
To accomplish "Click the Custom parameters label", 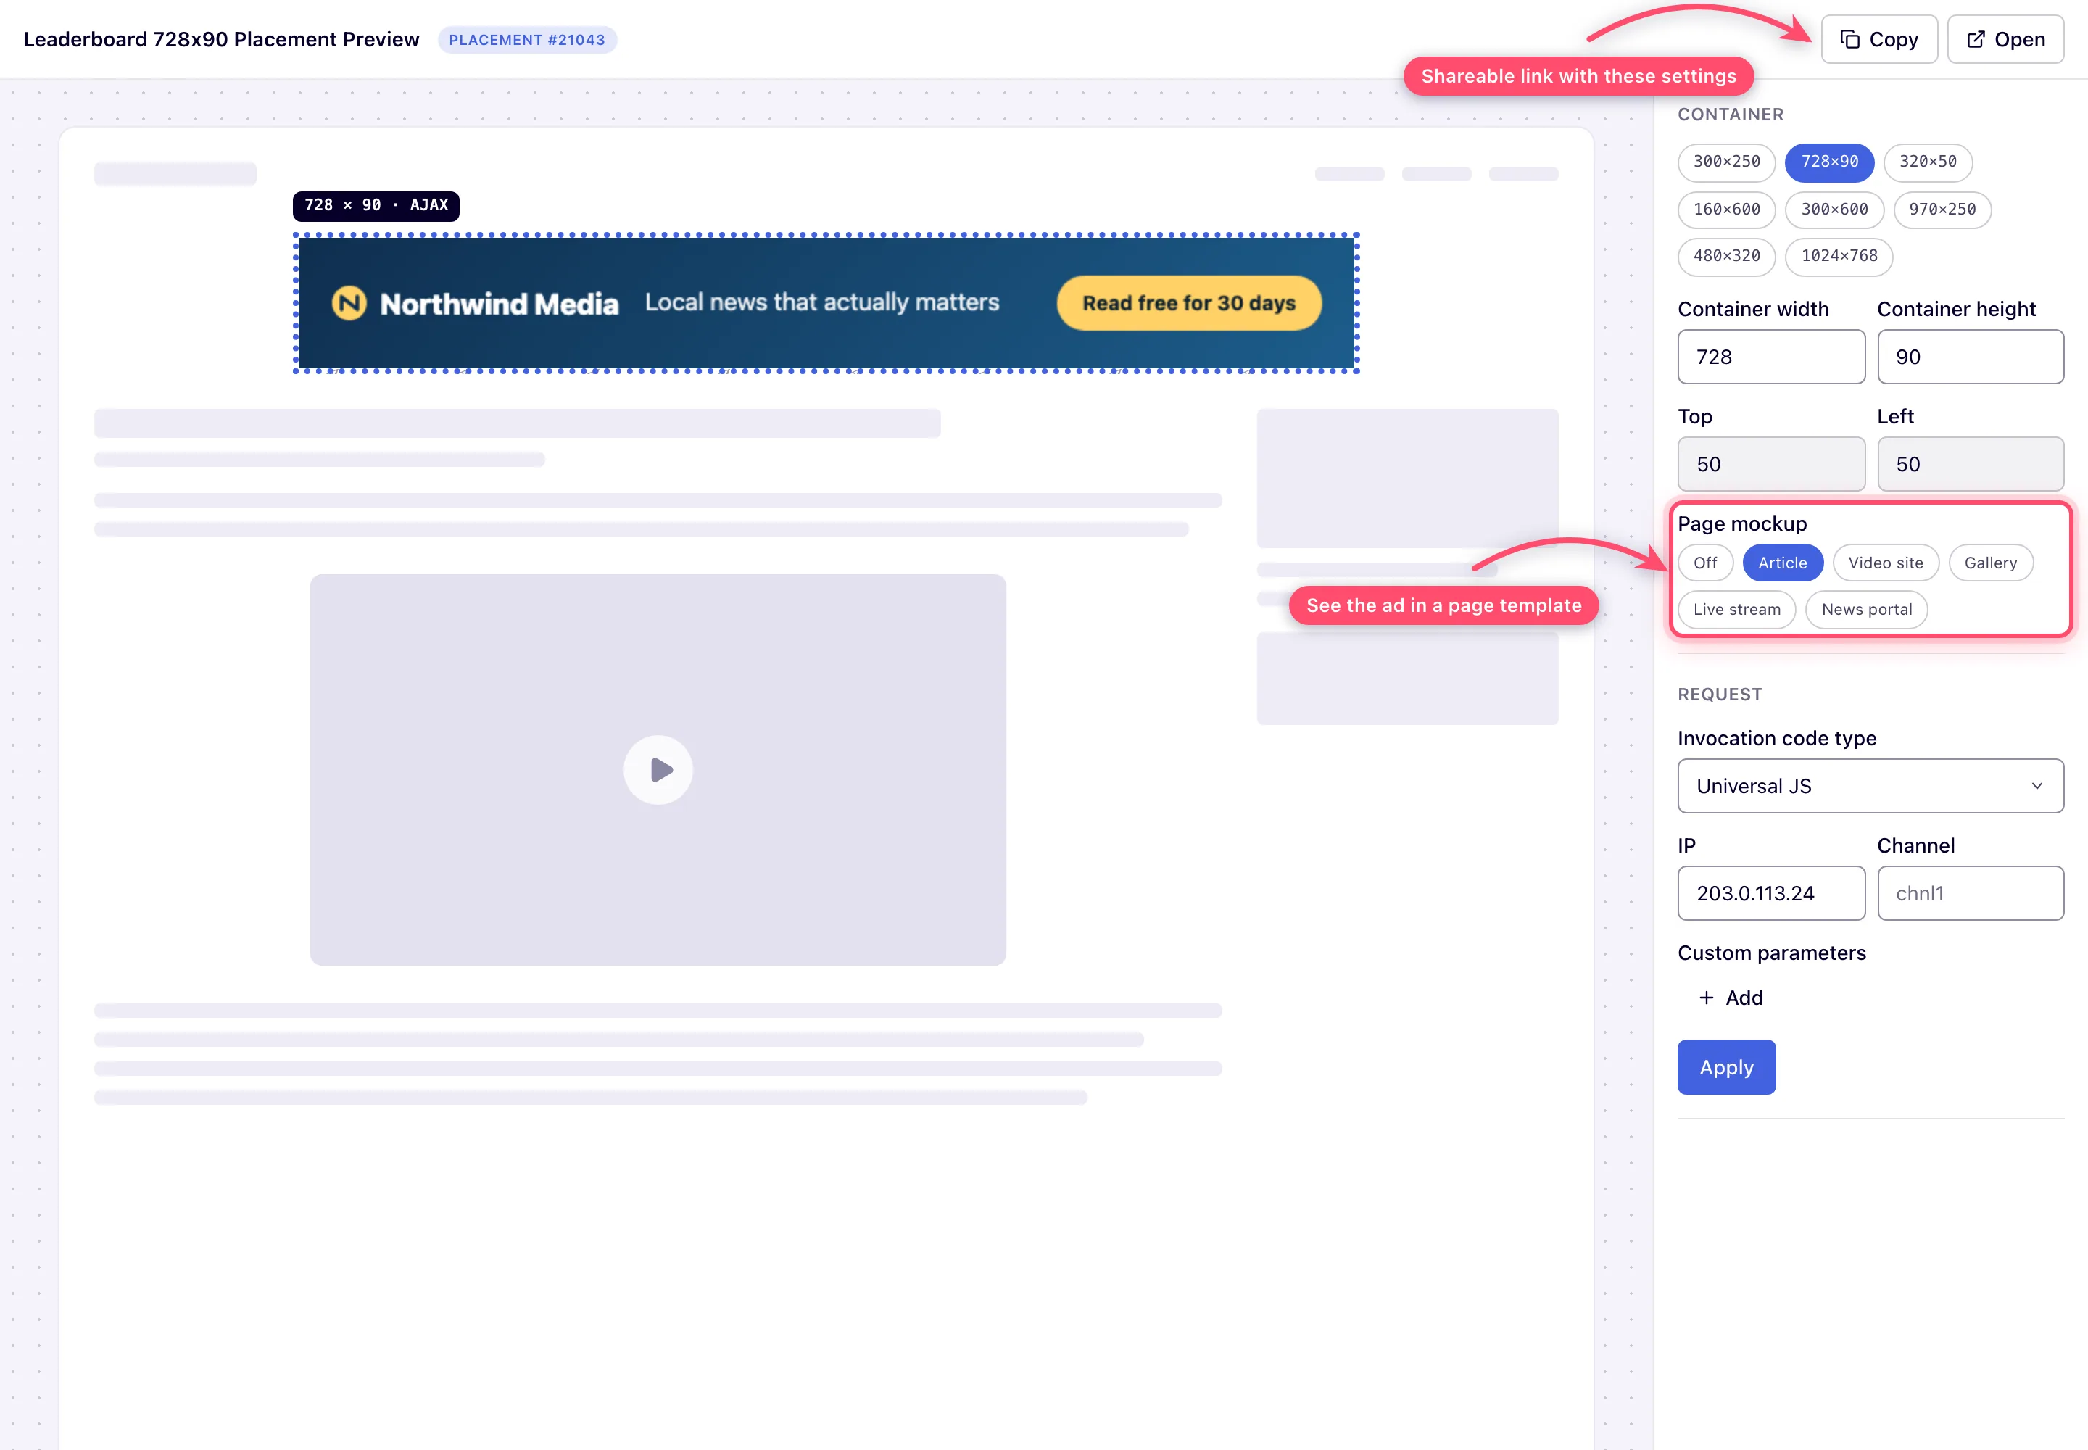I will (1771, 953).
